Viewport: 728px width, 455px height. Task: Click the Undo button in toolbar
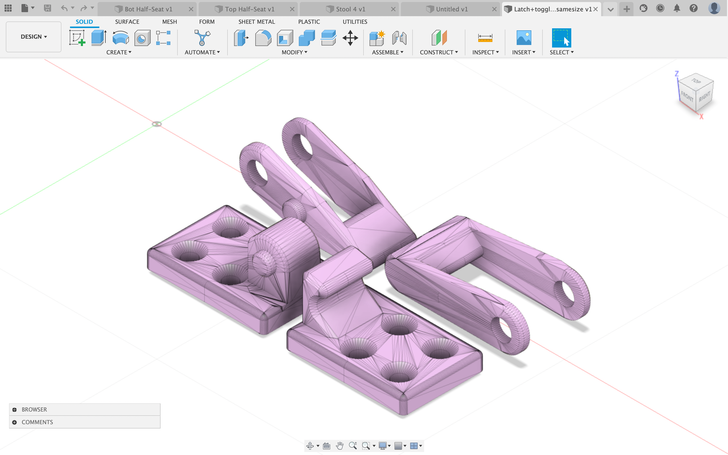(x=64, y=9)
